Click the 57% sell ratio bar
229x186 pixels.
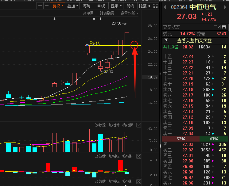(x=181, y=139)
